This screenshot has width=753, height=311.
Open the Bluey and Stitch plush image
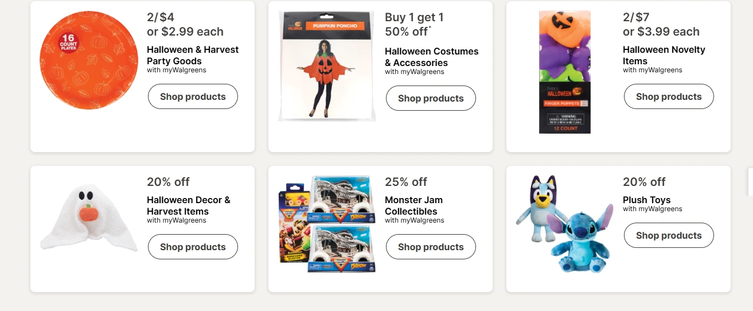[564, 223]
